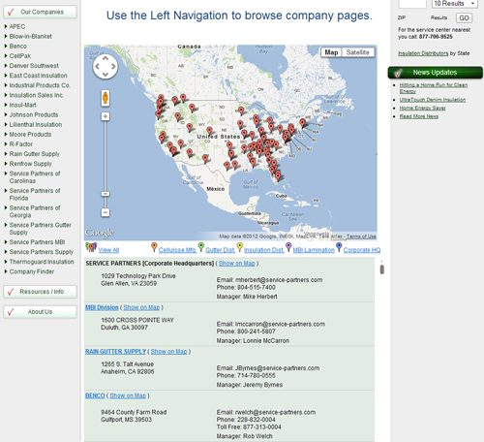Image resolution: width=484 pixels, height=442 pixels.
Task: Click the red check icon beside Our Companies
Action: click(11, 13)
